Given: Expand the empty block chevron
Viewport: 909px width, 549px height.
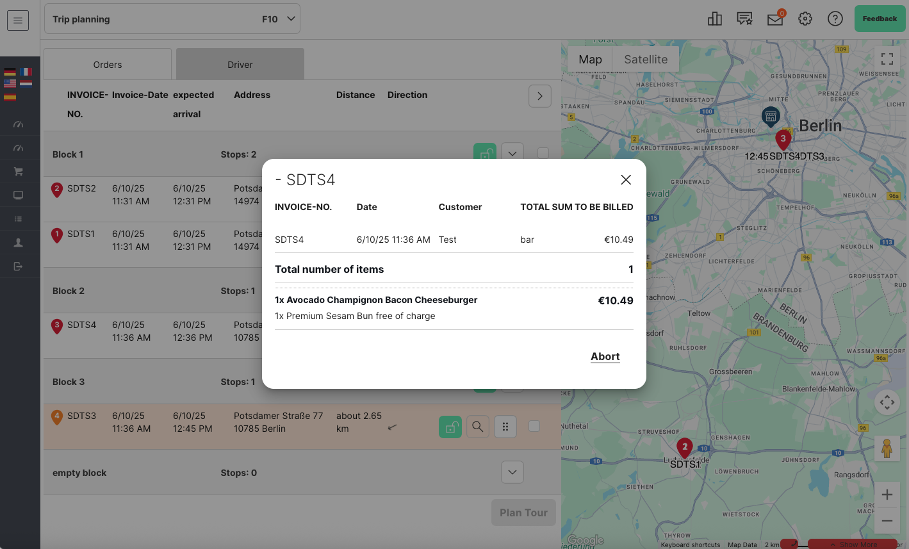Looking at the screenshot, I should (512, 473).
